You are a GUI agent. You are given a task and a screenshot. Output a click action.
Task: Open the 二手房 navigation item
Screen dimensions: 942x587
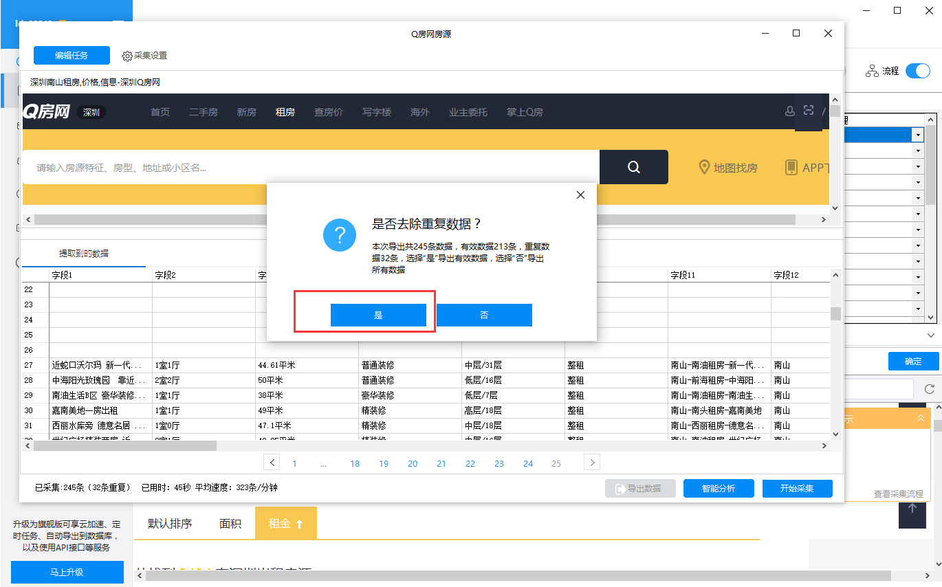click(x=204, y=112)
